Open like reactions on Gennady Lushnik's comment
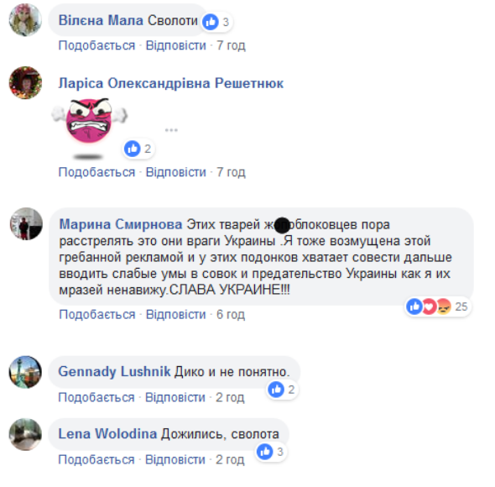Viewport: 495px width, 487px height. 282,390
